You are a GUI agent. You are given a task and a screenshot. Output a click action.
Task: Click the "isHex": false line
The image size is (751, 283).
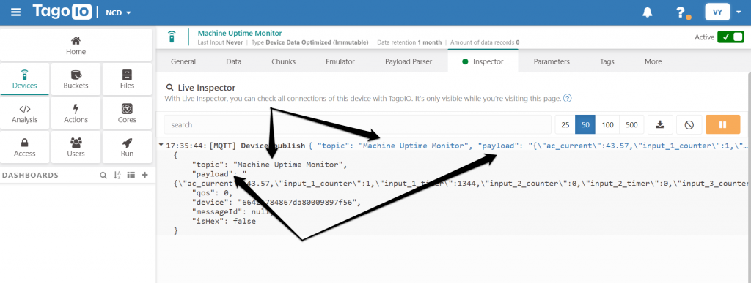224,222
